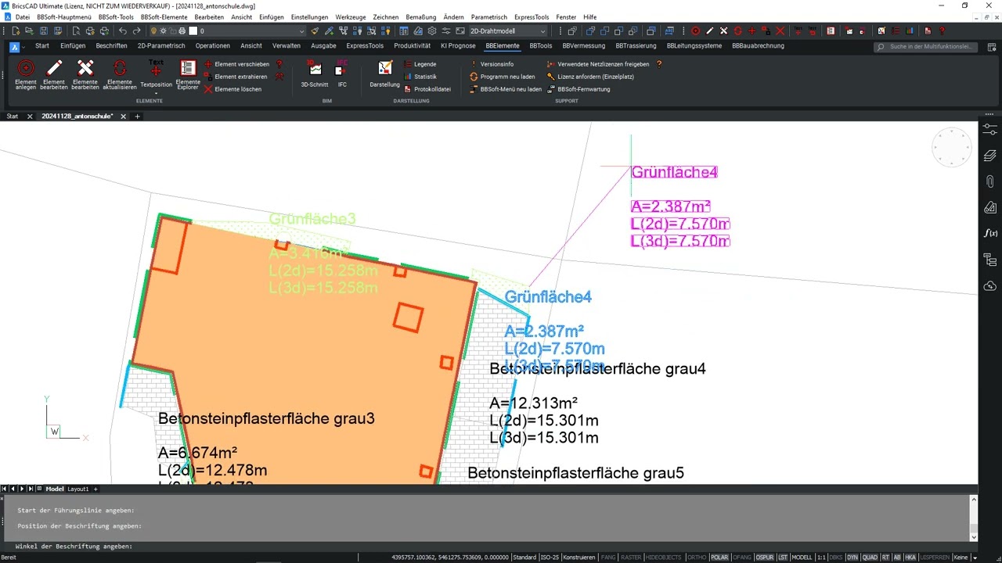Start the 3D-Schnitt tool
Image resolution: width=1002 pixels, height=563 pixels.
[315, 74]
